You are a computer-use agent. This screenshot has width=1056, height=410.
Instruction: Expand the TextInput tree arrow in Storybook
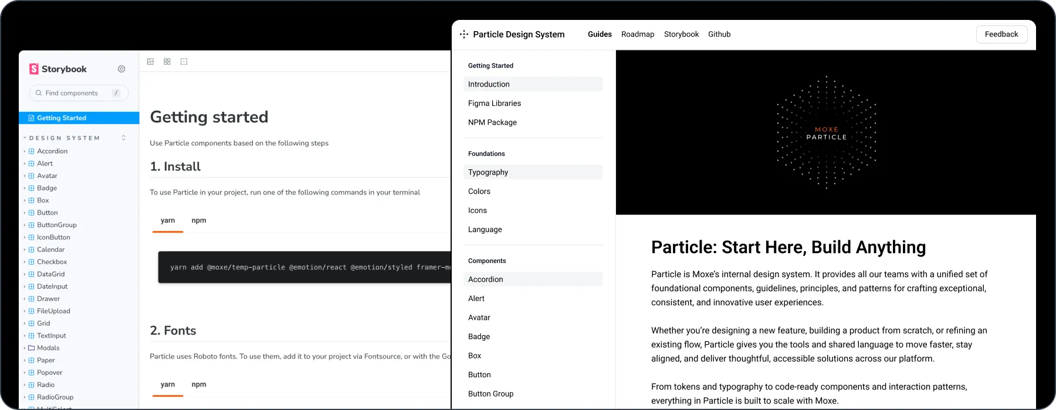coord(25,336)
